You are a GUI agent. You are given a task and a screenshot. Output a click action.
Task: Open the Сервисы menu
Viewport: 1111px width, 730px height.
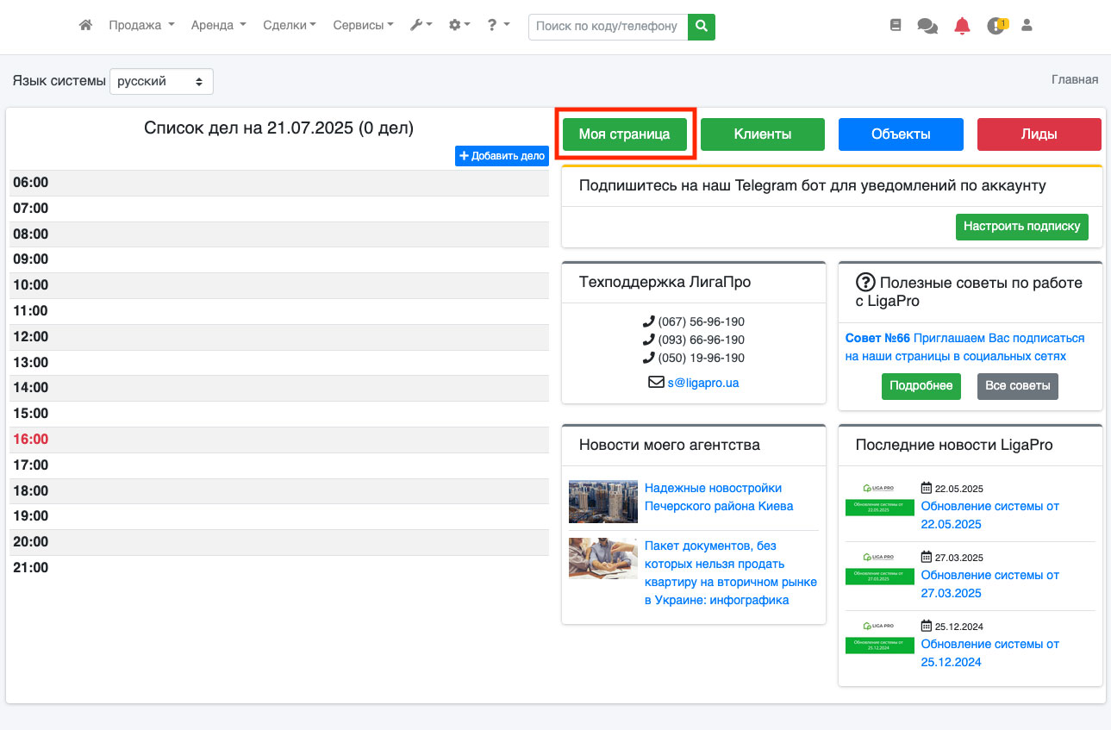click(363, 26)
